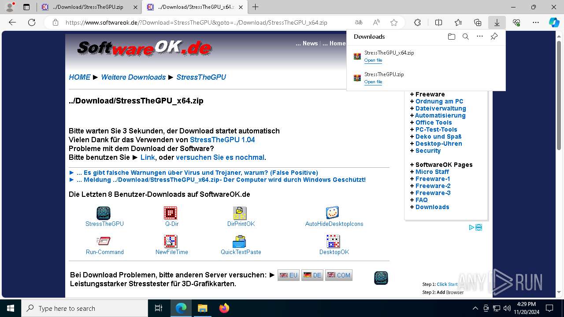Close the StressTheGPU_x64.zip tab

click(240, 7)
